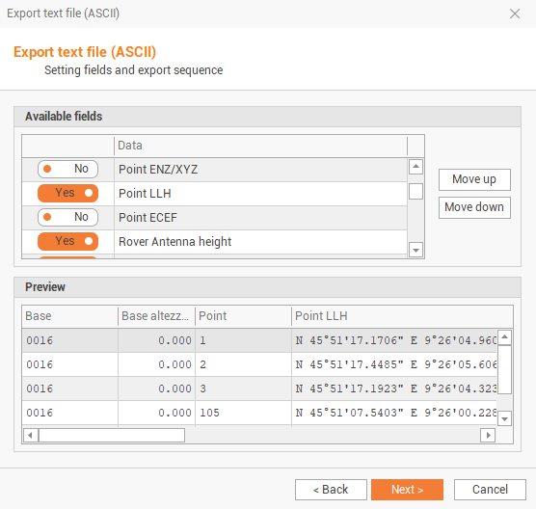The height and width of the screenshot is (509, 536).
Task: Close the Export text file dialog
Action: pos(515,13)
